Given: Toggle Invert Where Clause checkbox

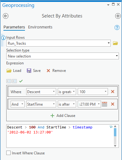Looking at the screenshot, I should coord(8,153).
